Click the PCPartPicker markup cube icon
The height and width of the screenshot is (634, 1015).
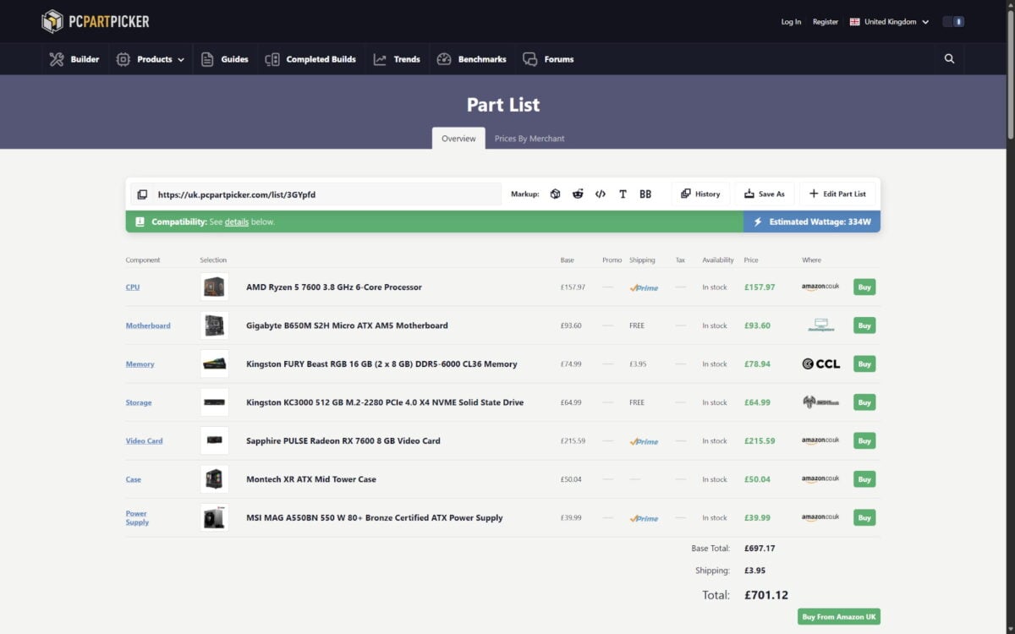pyautogui.click(x=555, y=194)
